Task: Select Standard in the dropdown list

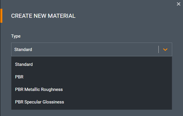Action: [x=92, y=64]
